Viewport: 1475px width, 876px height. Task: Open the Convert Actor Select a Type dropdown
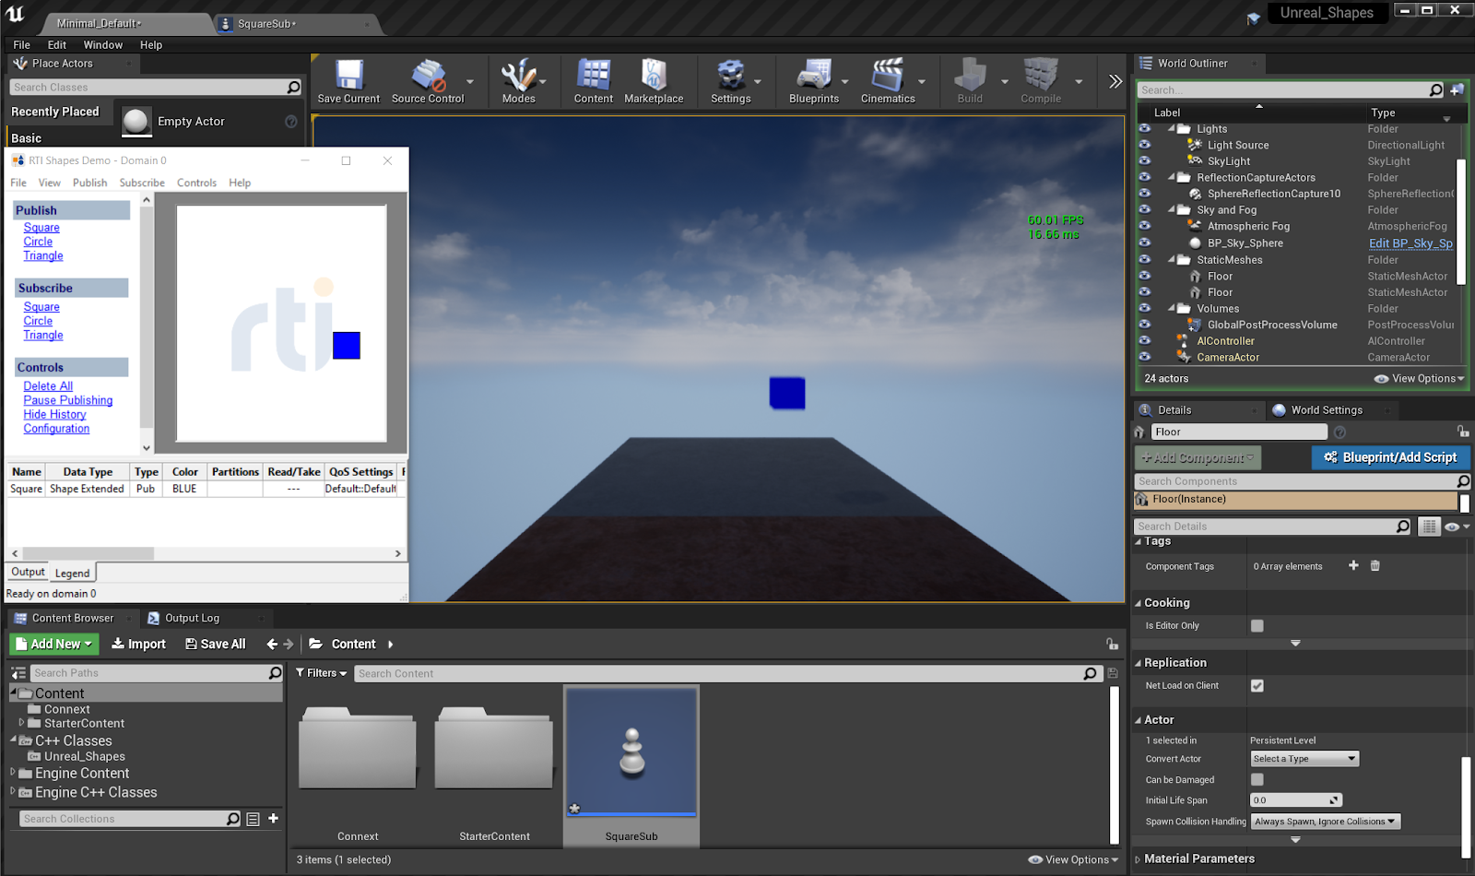pyautogui.click(x=1304, y=759)
